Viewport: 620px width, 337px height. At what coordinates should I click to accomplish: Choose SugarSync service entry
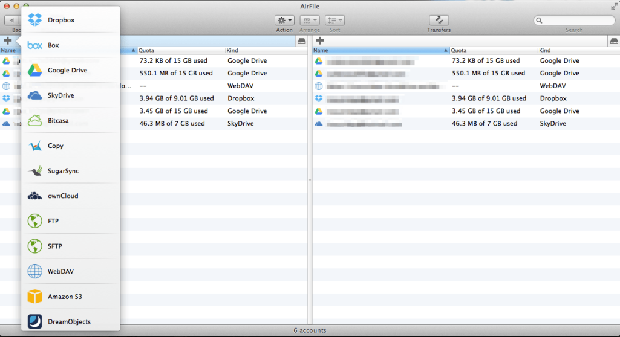pyautogui.click(x=70, y=171)
